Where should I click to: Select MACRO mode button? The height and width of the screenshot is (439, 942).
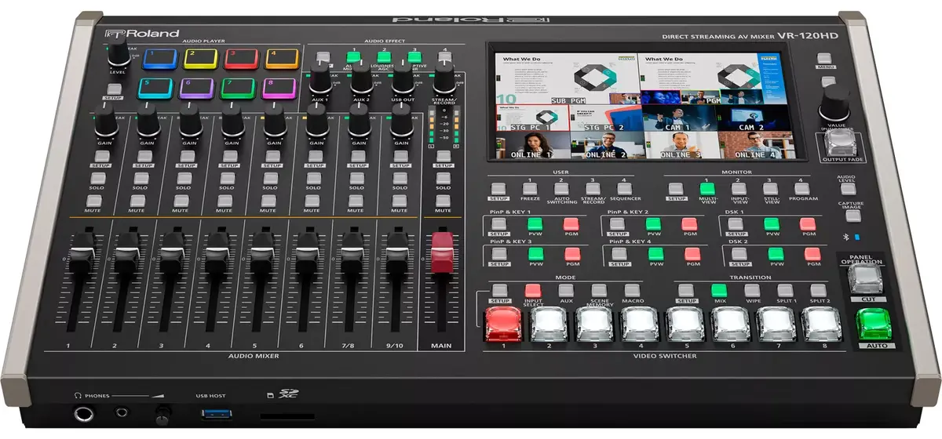pyautogui.click(x=632, y=291)
